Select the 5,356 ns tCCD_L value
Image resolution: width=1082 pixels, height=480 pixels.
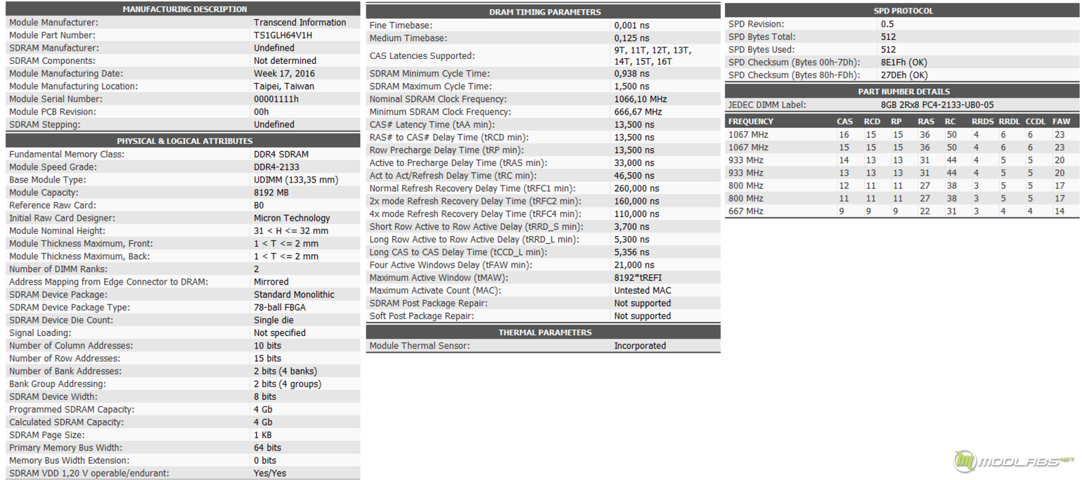tap(632, 253)
